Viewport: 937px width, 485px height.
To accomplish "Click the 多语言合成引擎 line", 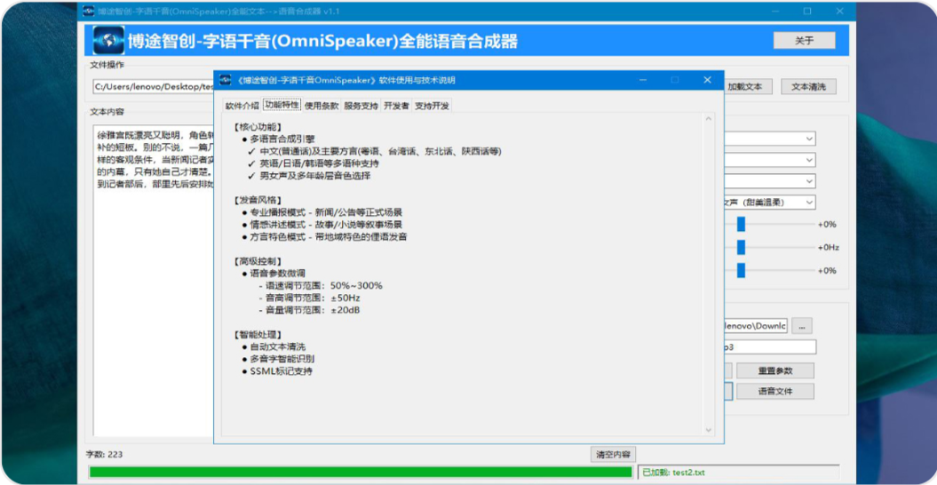I will [282, 139].
